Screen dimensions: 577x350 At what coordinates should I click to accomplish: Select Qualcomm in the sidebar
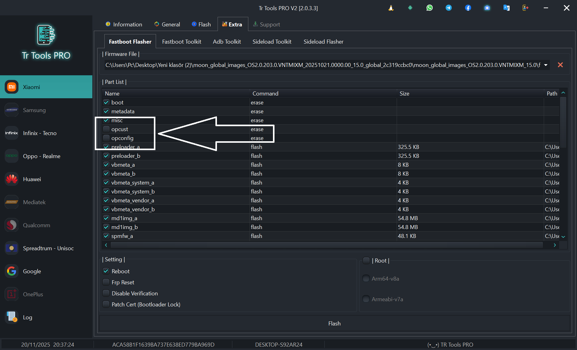pos(46,225)
